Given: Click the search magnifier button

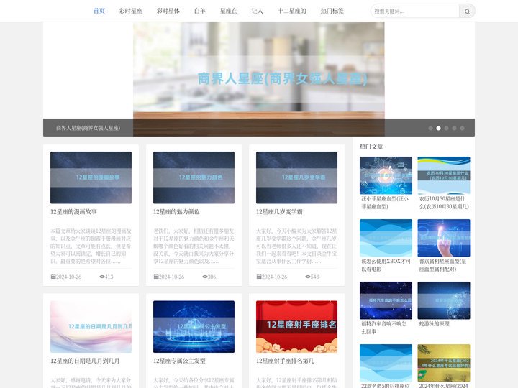Looking at the screenshot, I should coord(467,11).
